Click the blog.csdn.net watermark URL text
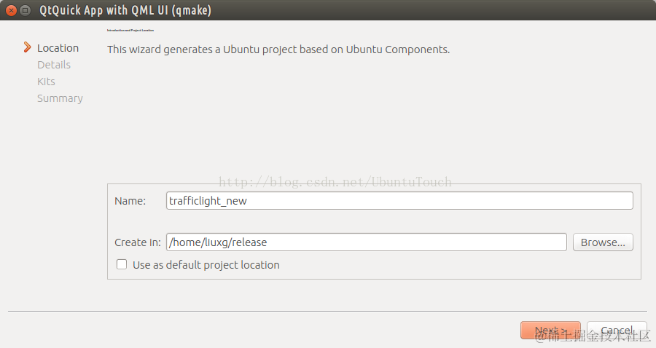The height and width of the screenshot is (348, 656). click(x=335, y=182)
